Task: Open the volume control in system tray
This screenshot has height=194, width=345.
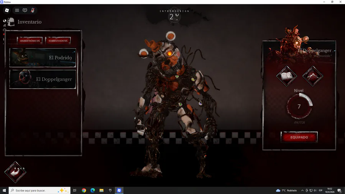Action: pos(315,191)
